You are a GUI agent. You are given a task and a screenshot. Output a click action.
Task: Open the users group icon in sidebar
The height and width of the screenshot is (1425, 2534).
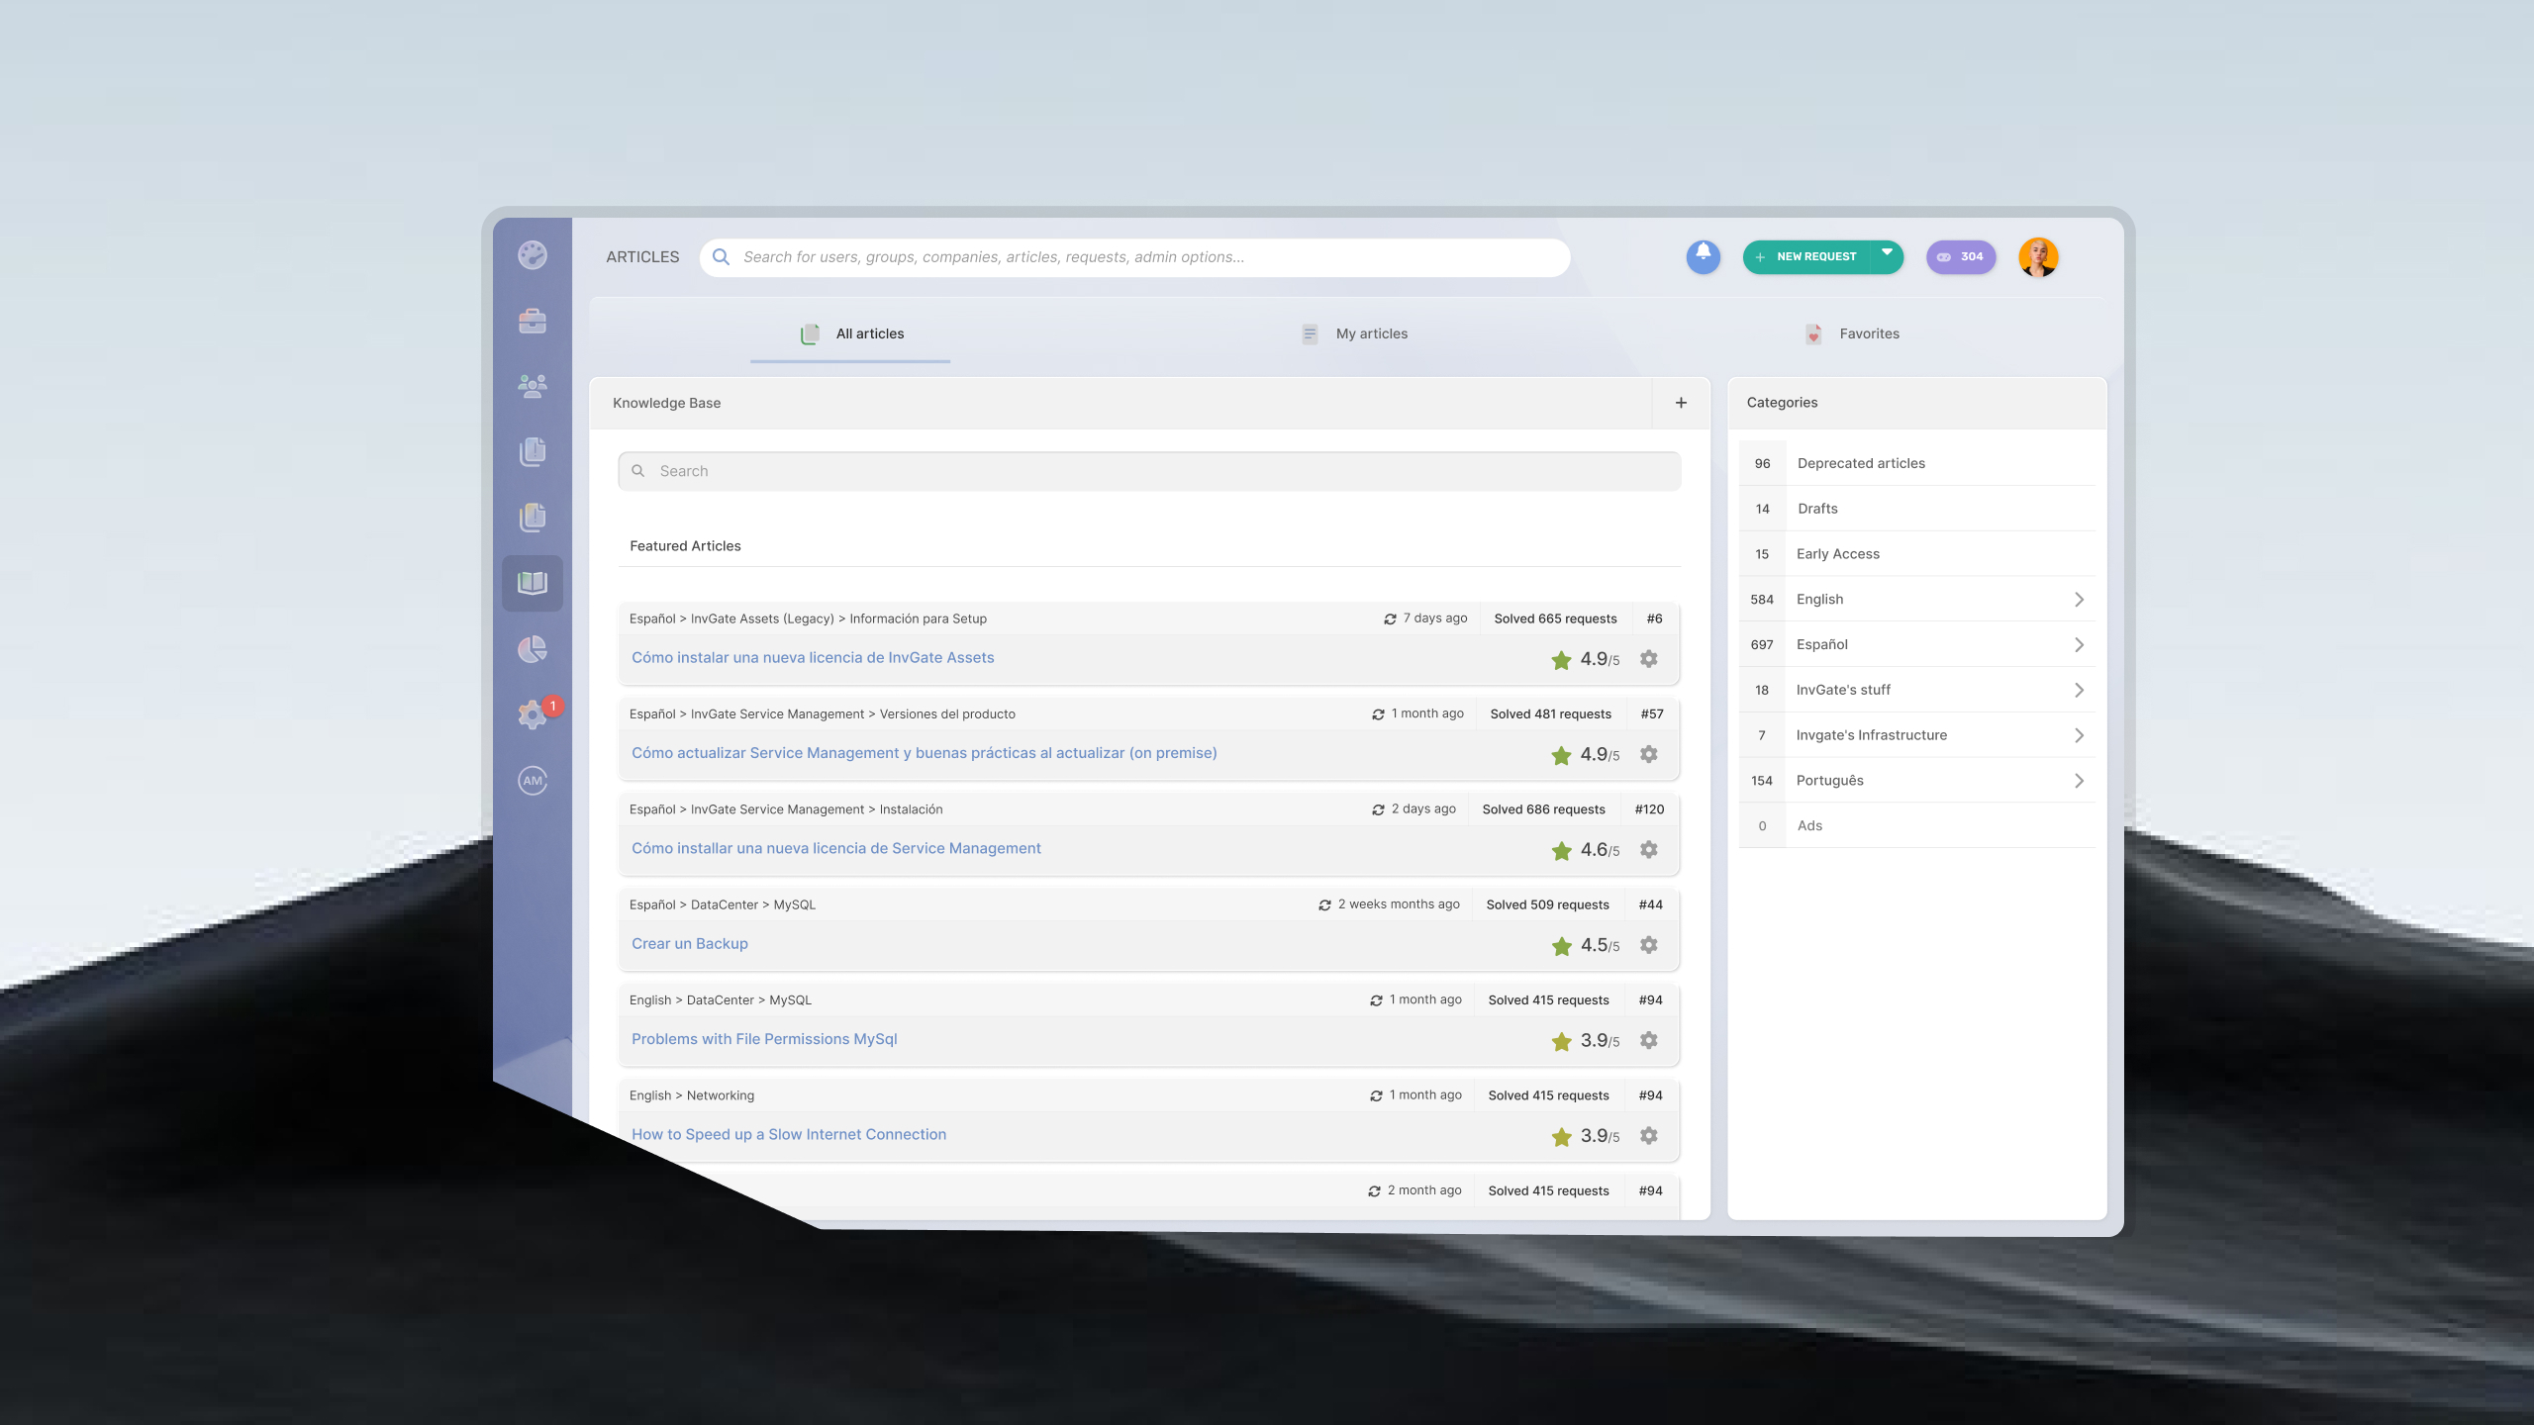coord(533,386)
